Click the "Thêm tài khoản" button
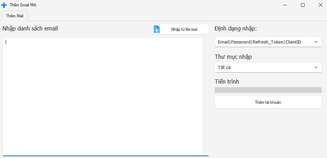Image resolution: width=327 pixels, height=158 pixels. (268, 102)
